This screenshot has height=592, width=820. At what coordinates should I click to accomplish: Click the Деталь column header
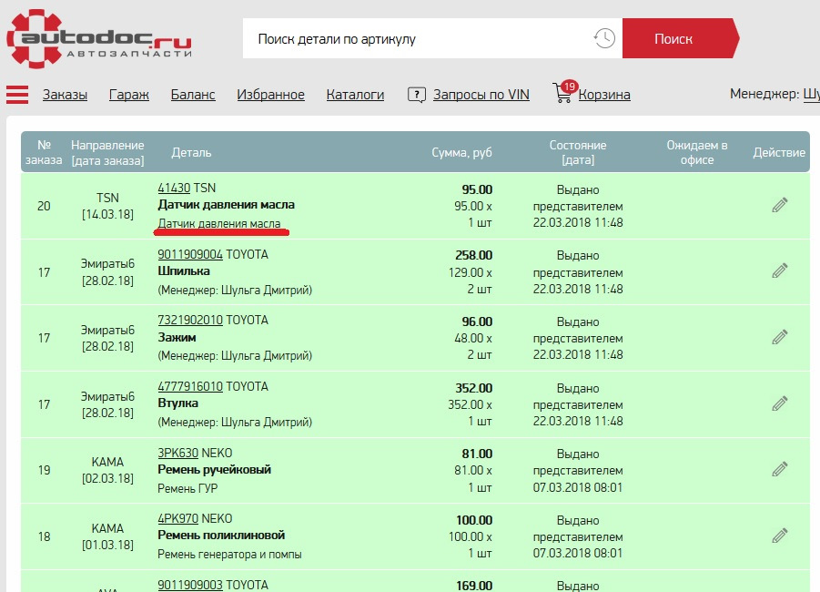[191, 152]
